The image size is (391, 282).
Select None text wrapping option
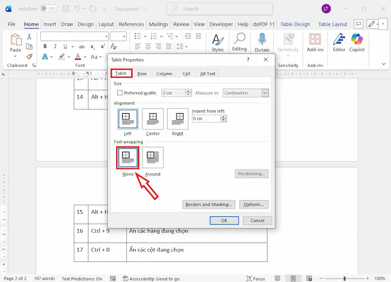128,158
